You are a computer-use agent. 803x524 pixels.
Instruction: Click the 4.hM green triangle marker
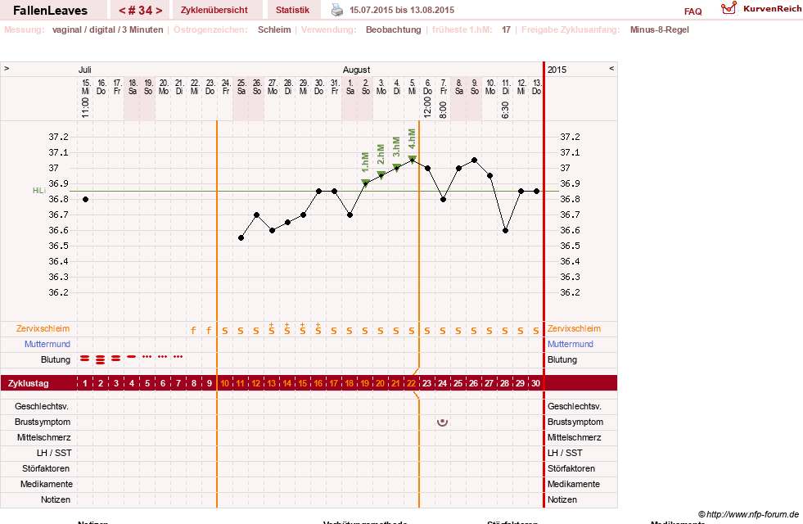coord(412,160)
